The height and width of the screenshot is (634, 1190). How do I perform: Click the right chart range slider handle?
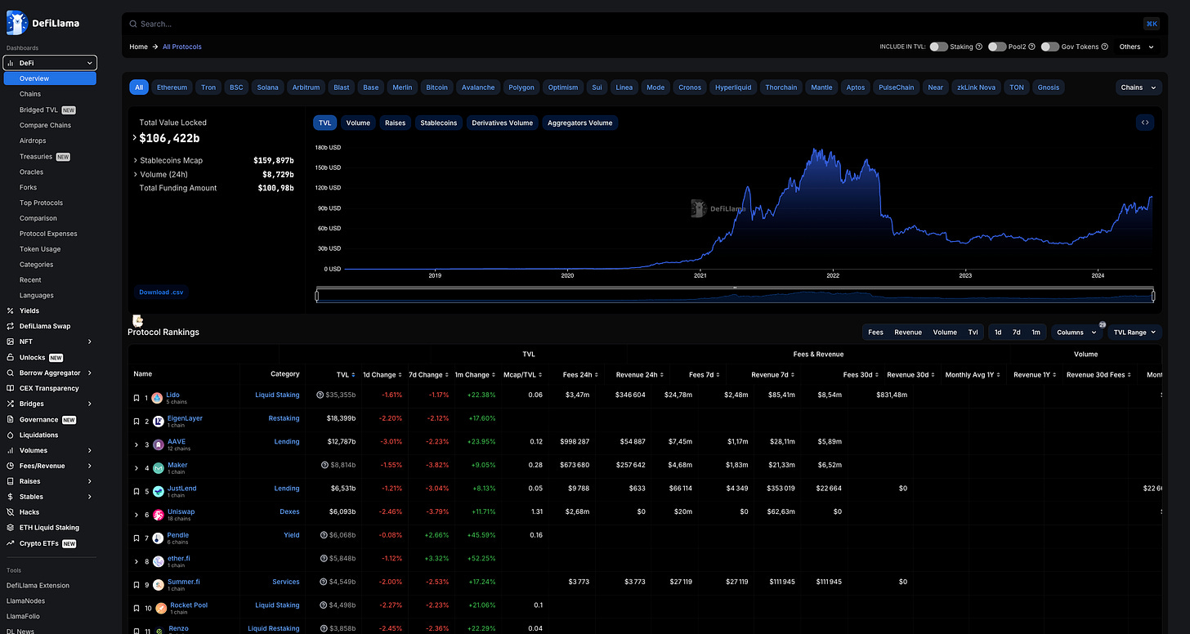point(1154,296)
